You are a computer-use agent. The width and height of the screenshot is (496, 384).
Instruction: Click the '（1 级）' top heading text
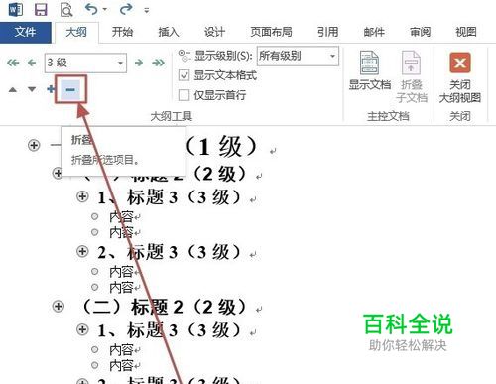click(x=221, y=146)
